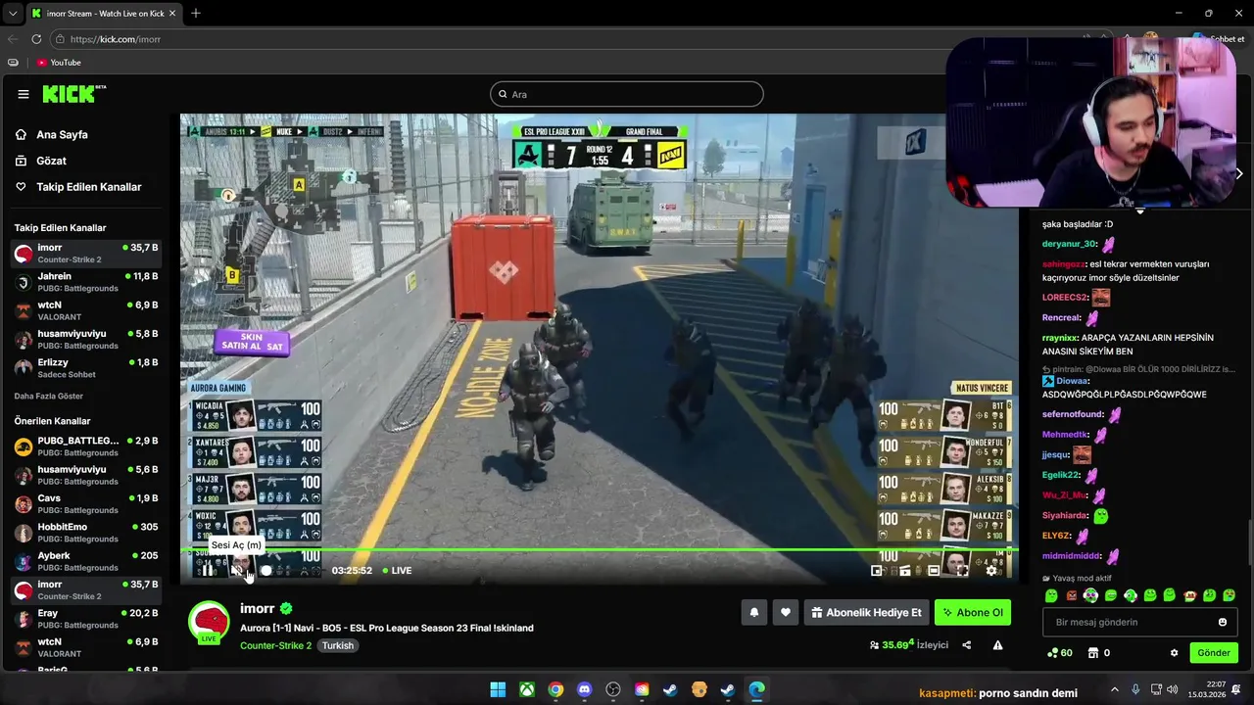Click the address bar URL

click(x=116, y=39)
